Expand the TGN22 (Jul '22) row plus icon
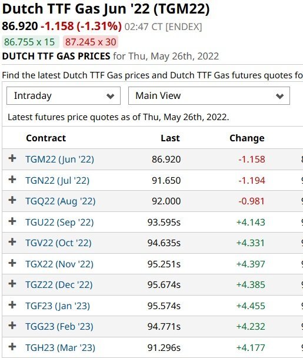 pyautogui.click(x=12, y=180)
